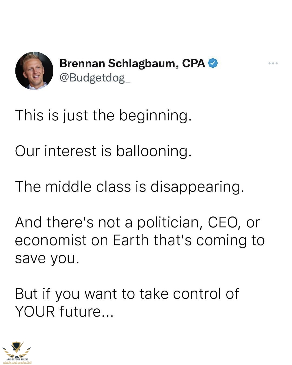
Task: Click the "ARAB DEFENSE FORUM" watermark text
Action: click(x=17, y=360)
